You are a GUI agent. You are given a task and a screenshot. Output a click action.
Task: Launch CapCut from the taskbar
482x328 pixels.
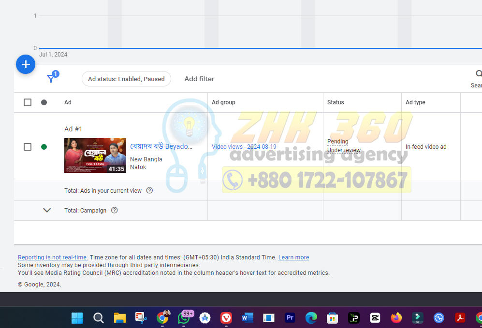pos(375,318)
